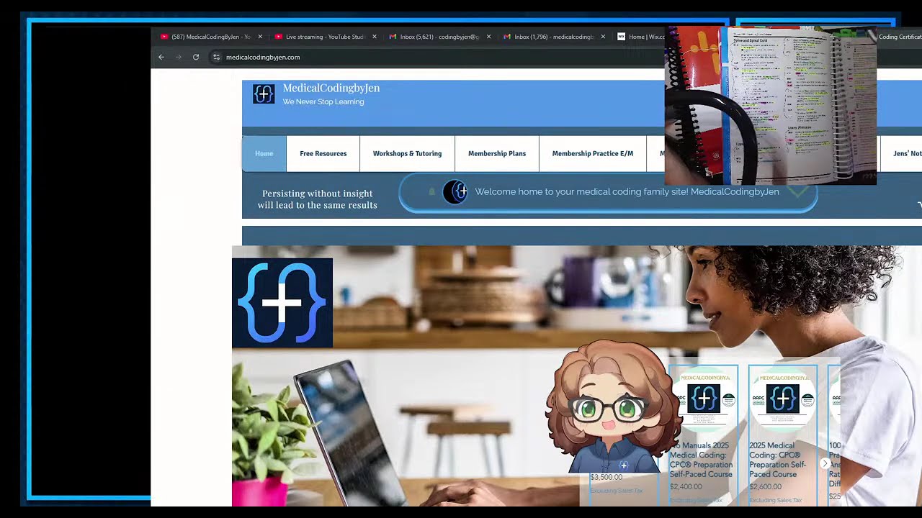Image resolution: width=922 pixels, height=518 pixels.
Task: Click the MedicalCodingbyJen logo in the site header
Action: tap(264, 94)
